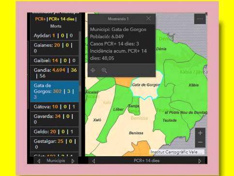The image size is (234, 176).
Task: Click the pan arrows icon in popup
Action: point(93,70)
